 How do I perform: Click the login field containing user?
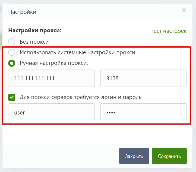click(x=51, y=112)
